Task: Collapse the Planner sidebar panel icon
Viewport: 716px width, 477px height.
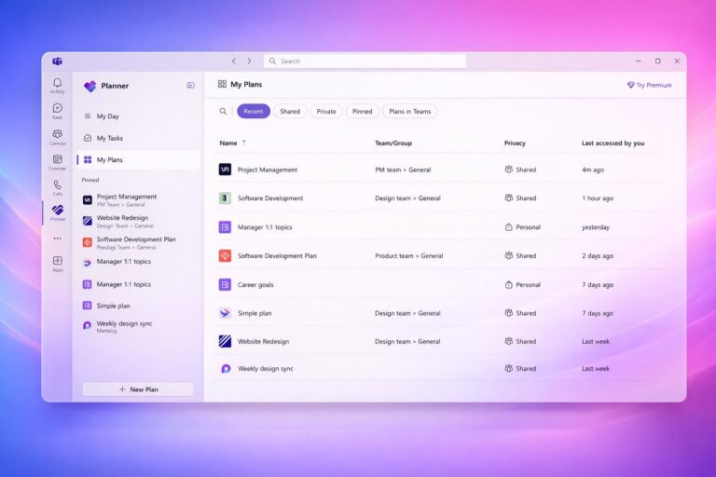Action: pyautogui.click(x=191, y=86)
